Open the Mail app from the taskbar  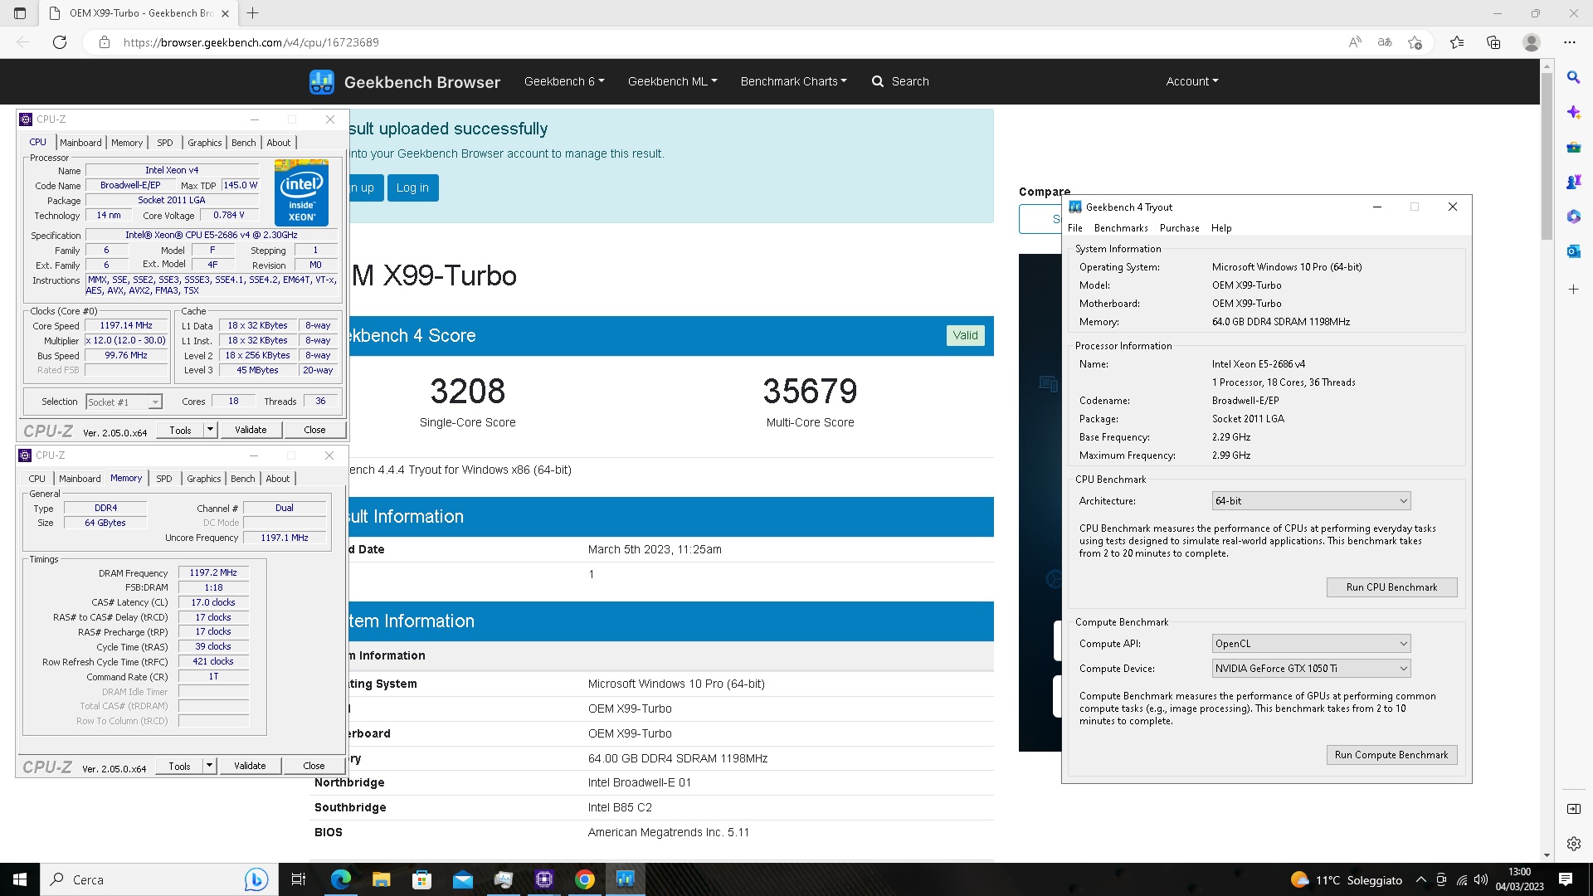point(462,879)
